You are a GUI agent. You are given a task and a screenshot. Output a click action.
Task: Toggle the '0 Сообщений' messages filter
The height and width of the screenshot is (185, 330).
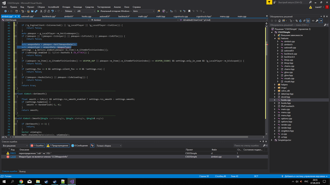(x=79, y=145)
